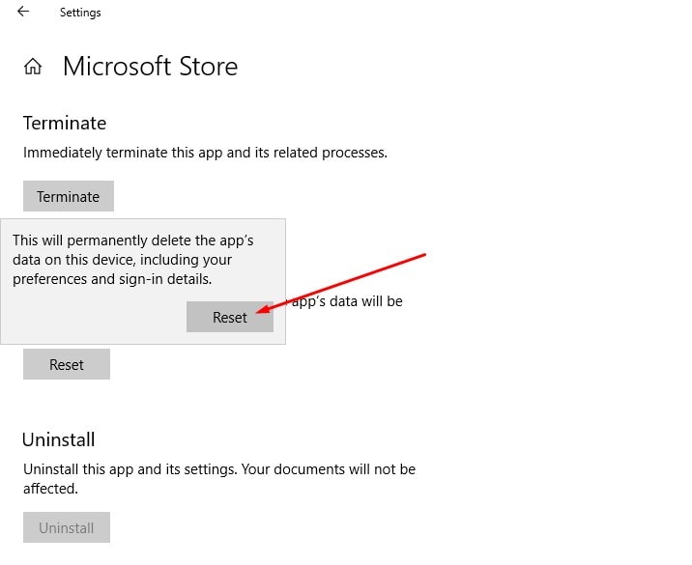The height and width of the screenshot is (565, 692).
Task: Click the 'Immediately terminate this app' description
Action: pos(205,153)
